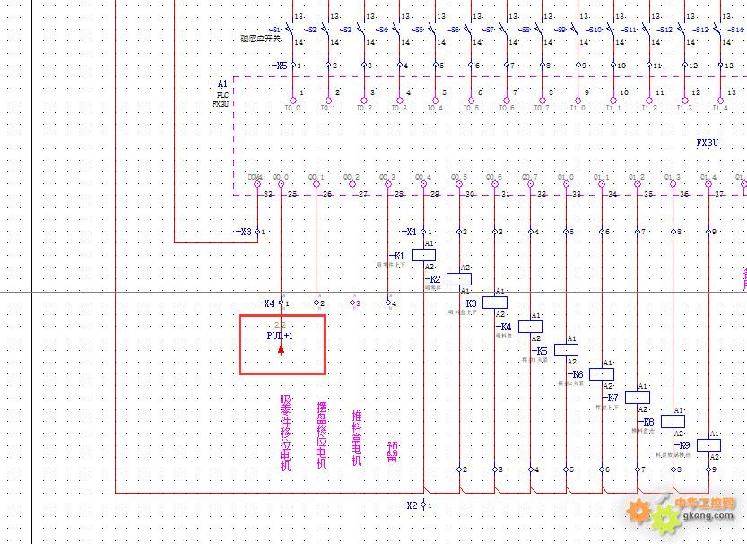Screen dimensions: 747x544
Task: Click the PUL+1 interruption point text
Action: pos(280,336)
